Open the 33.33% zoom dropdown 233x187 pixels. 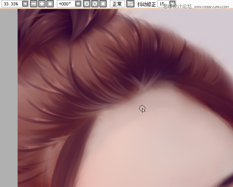25,4
